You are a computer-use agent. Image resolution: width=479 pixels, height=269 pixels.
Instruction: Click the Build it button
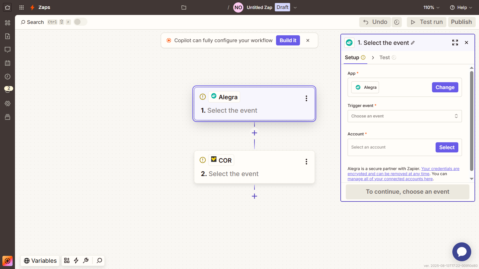point(288,40)
